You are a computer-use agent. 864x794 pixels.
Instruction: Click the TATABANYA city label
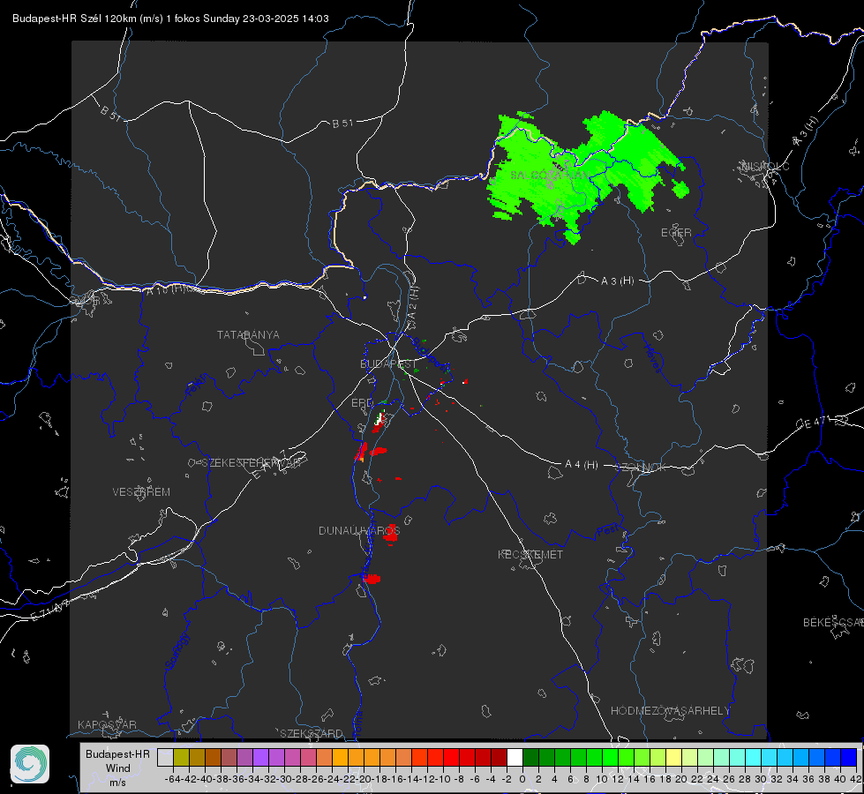[x=248, y=334]
